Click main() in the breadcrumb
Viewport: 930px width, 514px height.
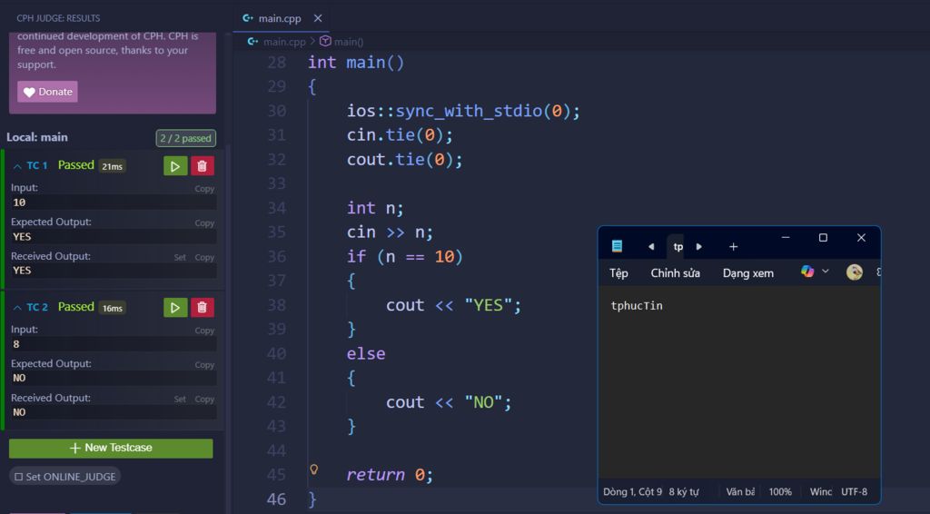(348, 42)
